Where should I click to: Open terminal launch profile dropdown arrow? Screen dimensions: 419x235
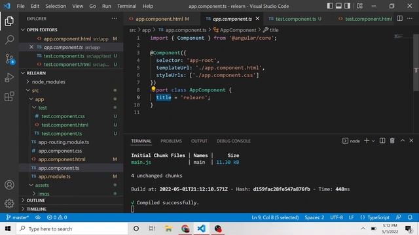tap(373, 141)
